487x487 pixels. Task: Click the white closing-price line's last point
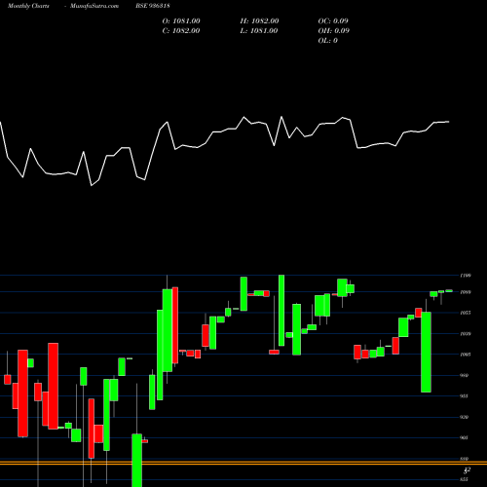(x=449, y=122)
